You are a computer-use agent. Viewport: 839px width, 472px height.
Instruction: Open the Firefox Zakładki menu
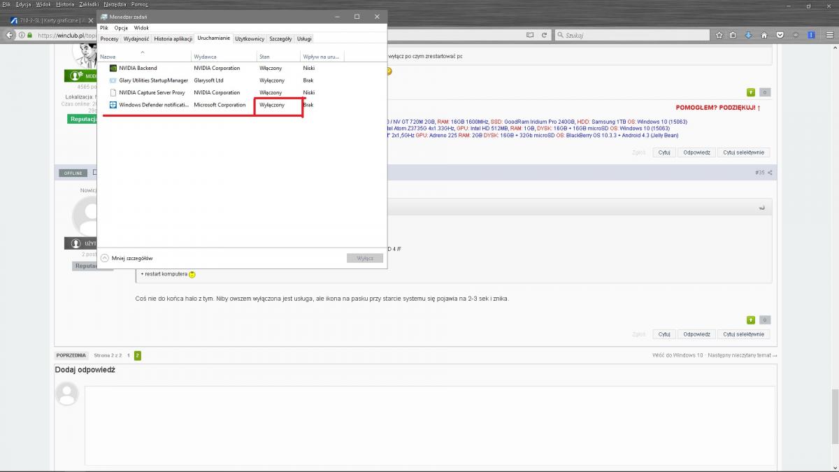[89, 4]
